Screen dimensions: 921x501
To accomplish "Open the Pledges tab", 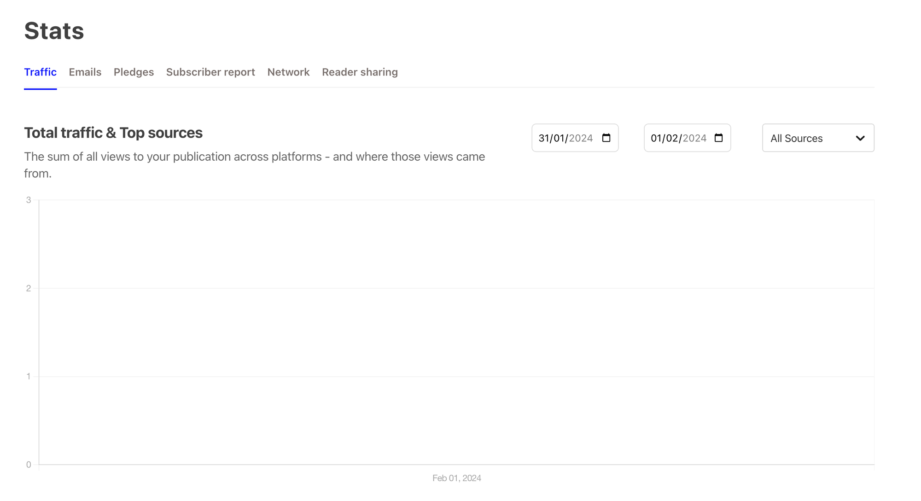I will (x=134, y=72).
